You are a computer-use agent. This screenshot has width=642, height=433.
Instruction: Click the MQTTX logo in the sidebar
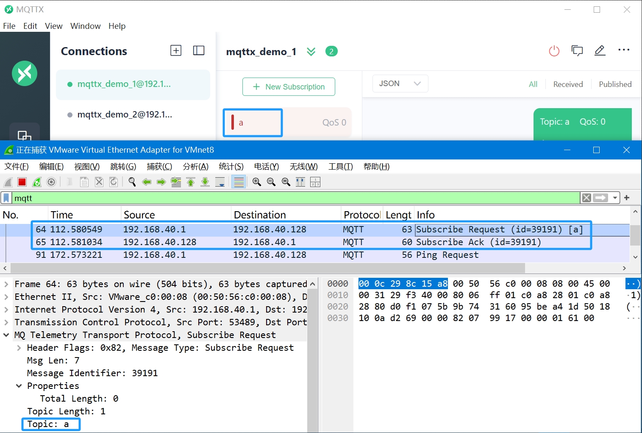click(25, 73)
